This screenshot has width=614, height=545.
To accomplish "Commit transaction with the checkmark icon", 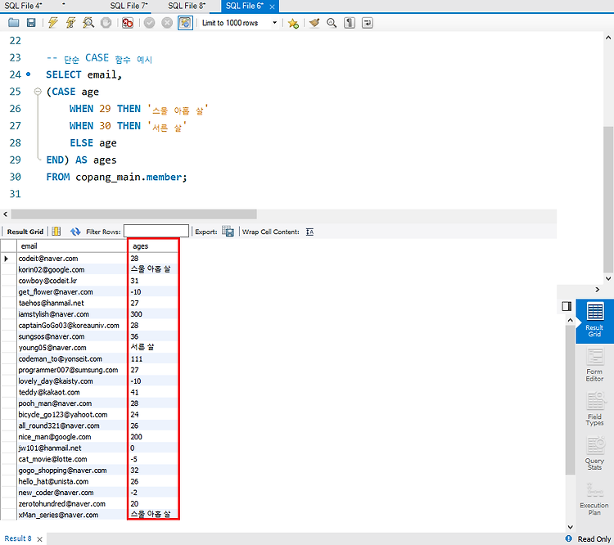I will click(x=149, y=23).
